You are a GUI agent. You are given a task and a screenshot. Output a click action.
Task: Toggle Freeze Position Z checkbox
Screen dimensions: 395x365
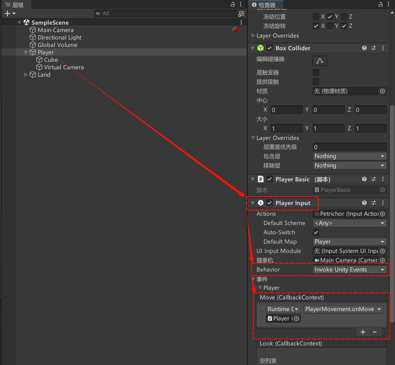click(344, 17)
